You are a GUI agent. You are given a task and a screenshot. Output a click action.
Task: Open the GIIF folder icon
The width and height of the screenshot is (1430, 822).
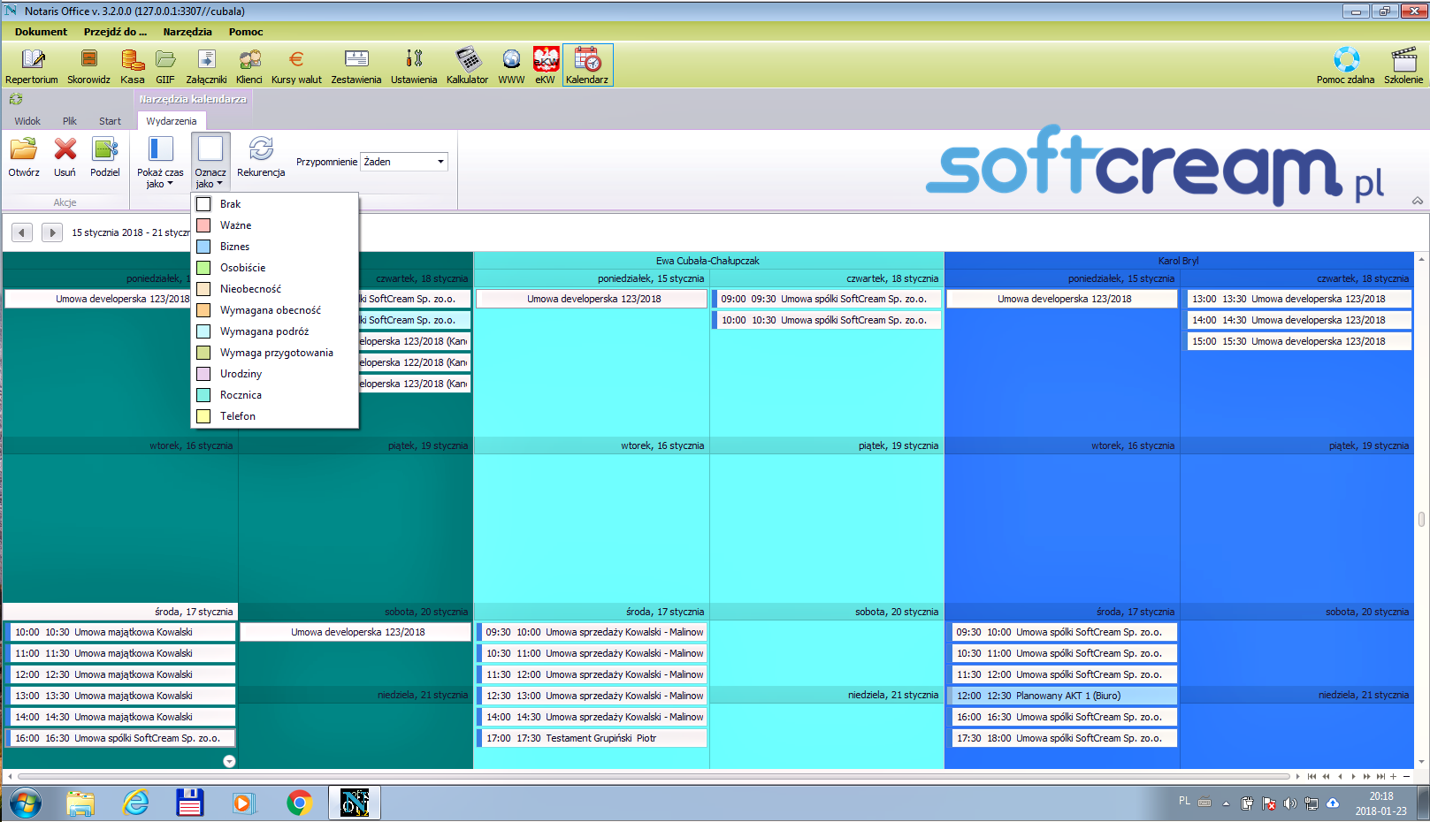[165, 66]
